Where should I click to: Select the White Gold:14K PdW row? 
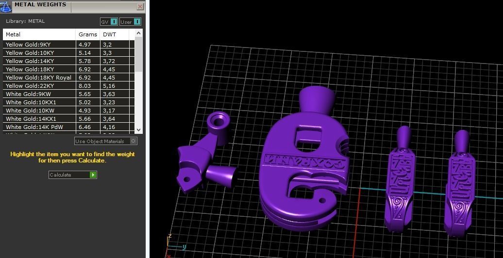click(68, 127)
